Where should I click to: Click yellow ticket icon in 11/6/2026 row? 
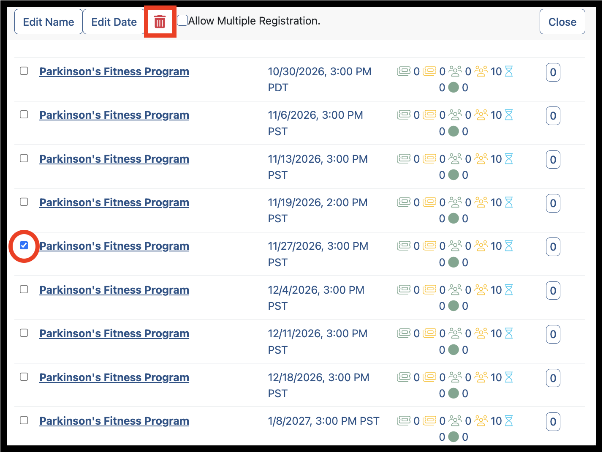point(429,115)
